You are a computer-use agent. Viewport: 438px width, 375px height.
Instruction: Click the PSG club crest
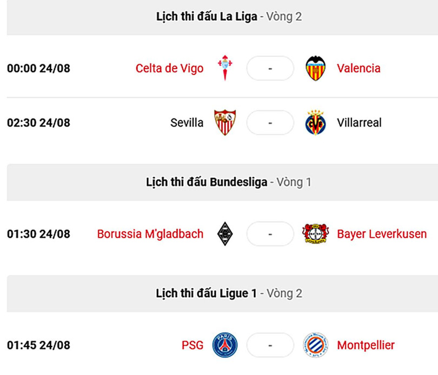coord(225,345)
